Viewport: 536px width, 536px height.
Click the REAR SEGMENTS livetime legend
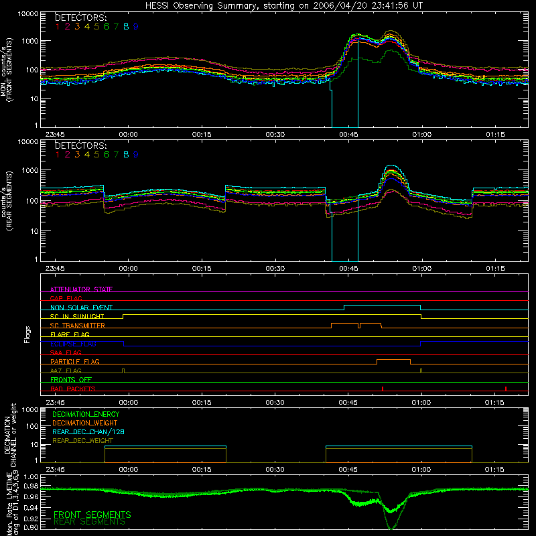click(x=90, y=522)
